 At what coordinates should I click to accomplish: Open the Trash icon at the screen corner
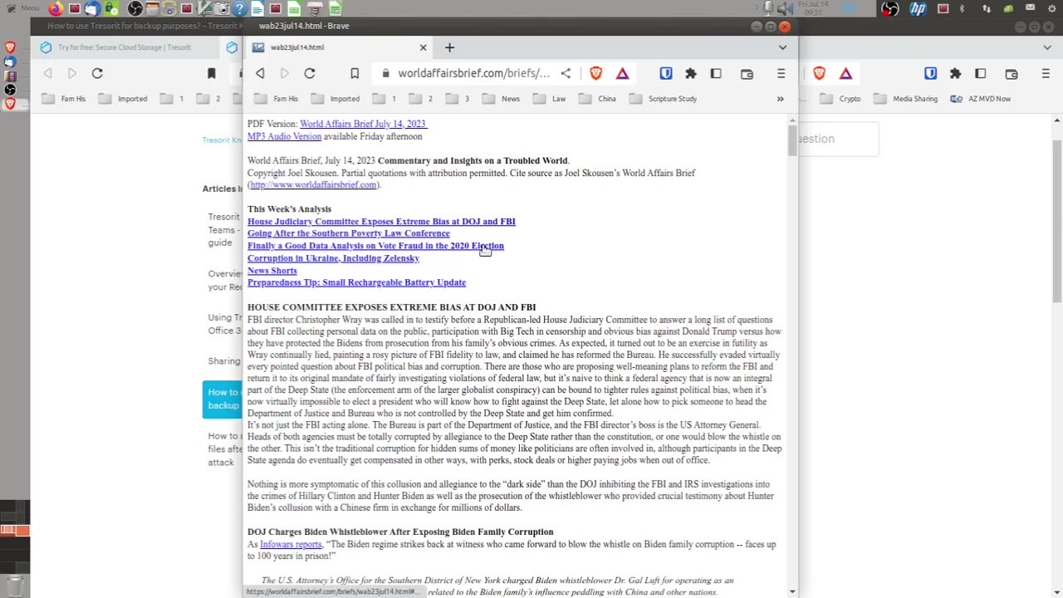(x=14, y=585)
